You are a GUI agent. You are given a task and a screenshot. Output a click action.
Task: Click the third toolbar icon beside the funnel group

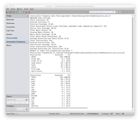tap(14, 12)
